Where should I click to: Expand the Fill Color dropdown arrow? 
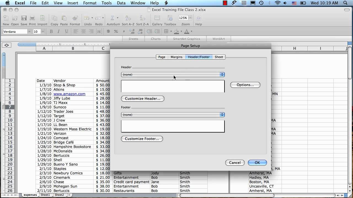coord(181,31)
